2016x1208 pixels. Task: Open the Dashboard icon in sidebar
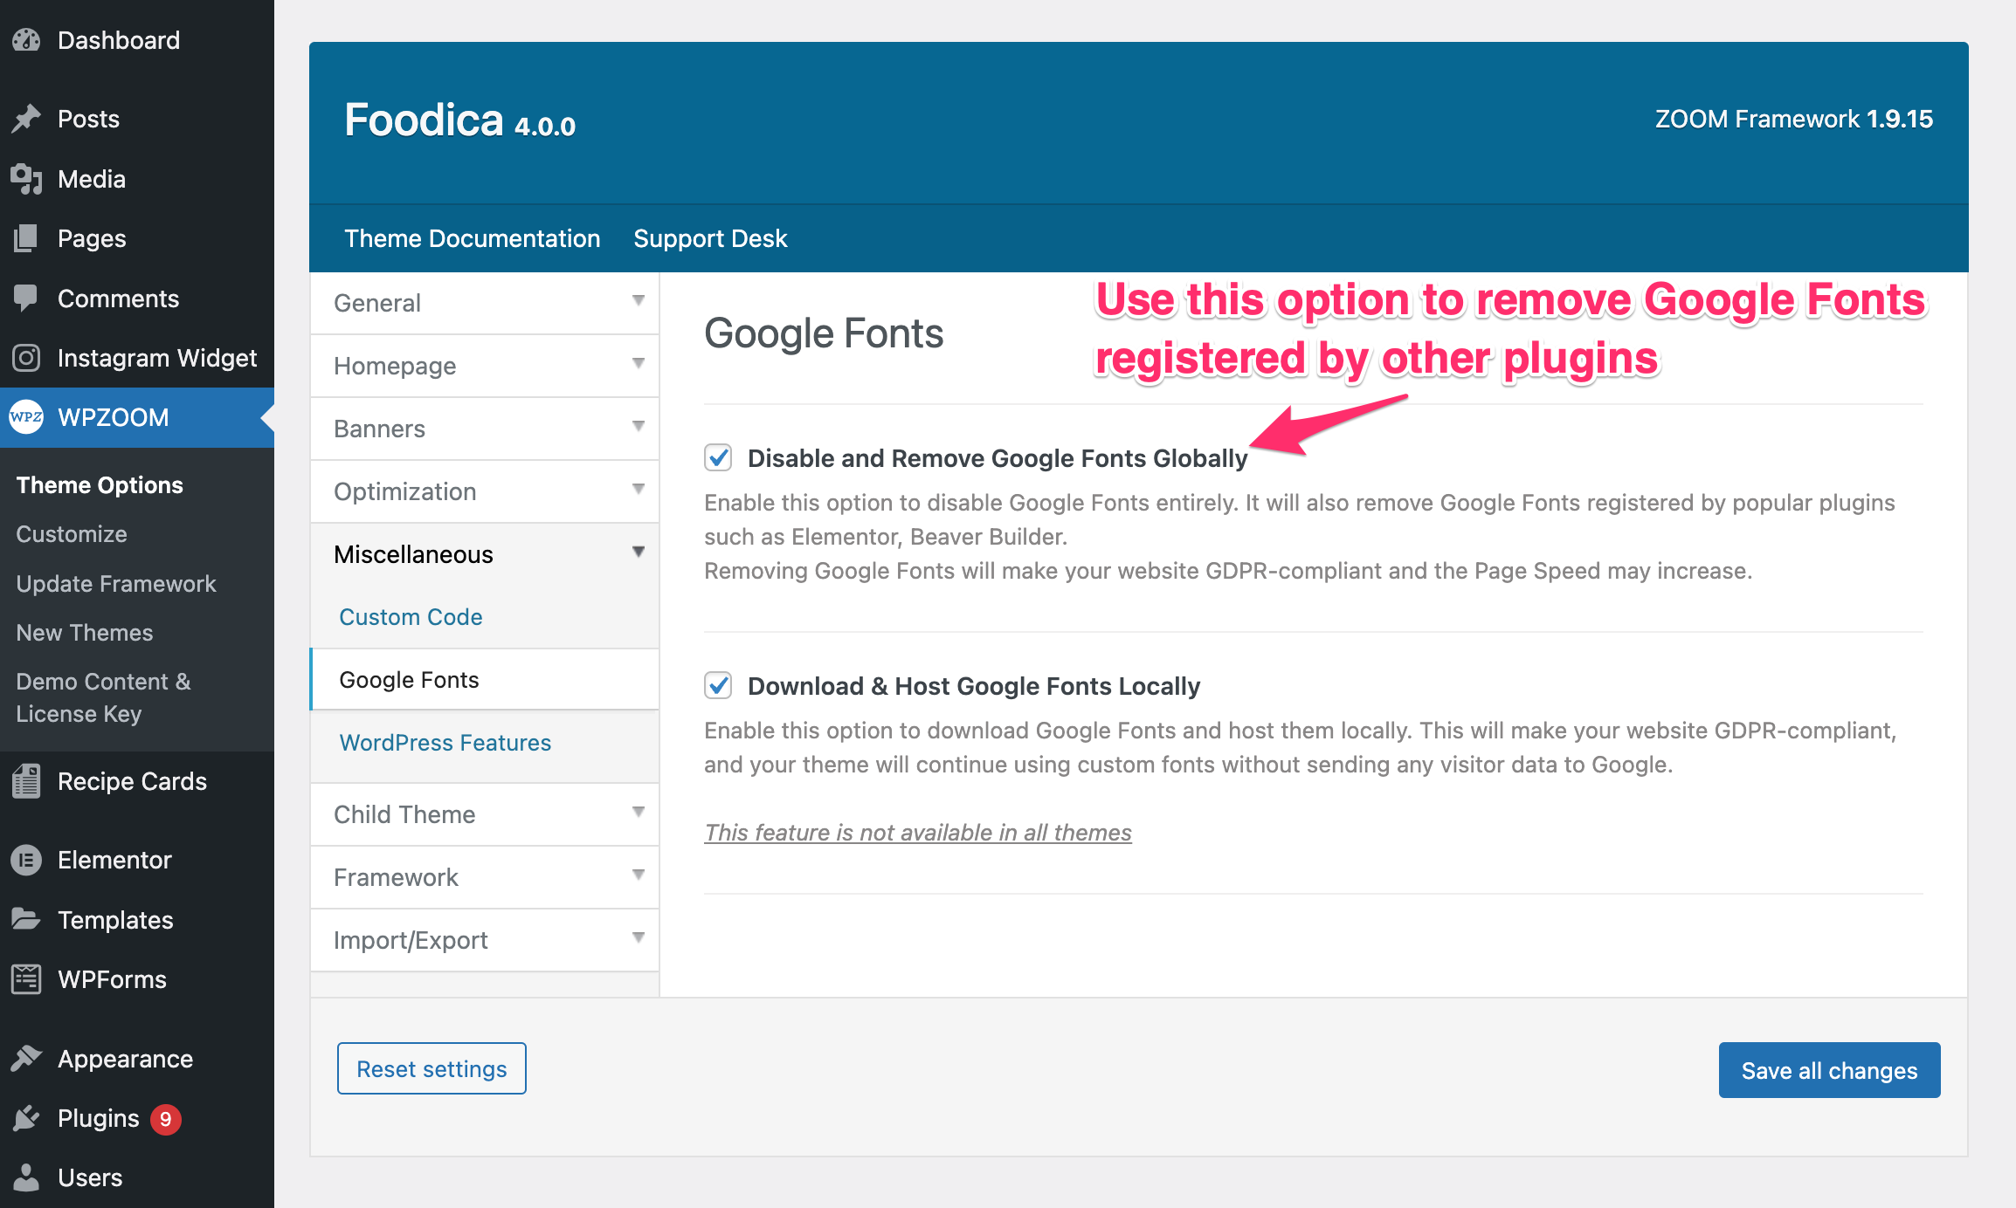26,40
